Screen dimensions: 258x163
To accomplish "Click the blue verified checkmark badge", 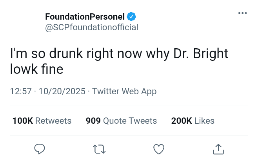I will point(131,17).
